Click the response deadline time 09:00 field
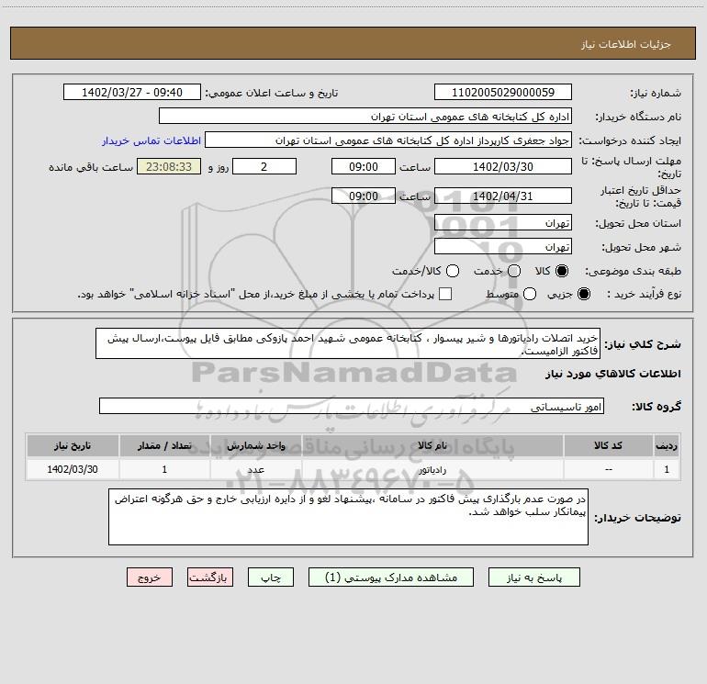Viewport: 707px width, 684px height. 364,166
